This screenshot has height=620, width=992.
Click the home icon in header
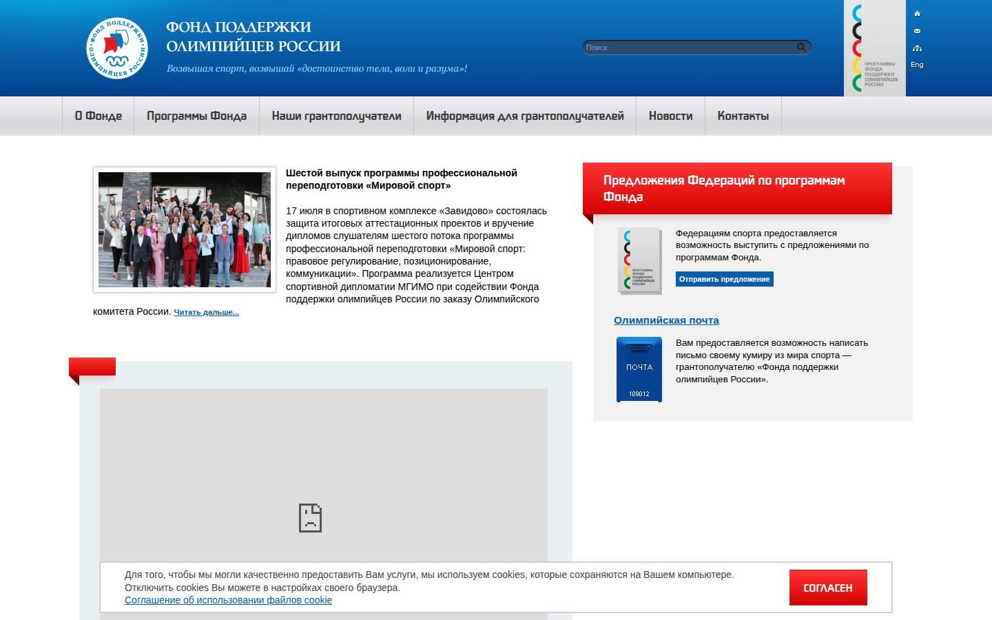tap(917, 13)
